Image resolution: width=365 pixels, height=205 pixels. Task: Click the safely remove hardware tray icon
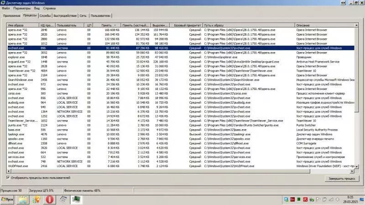point(324,200)
